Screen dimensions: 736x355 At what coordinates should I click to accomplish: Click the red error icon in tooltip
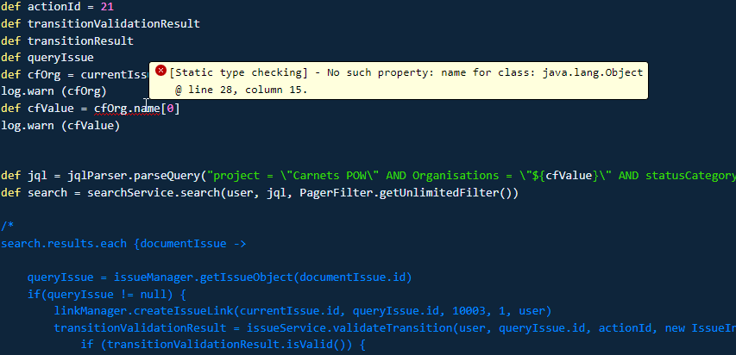(x=161, y=71)
